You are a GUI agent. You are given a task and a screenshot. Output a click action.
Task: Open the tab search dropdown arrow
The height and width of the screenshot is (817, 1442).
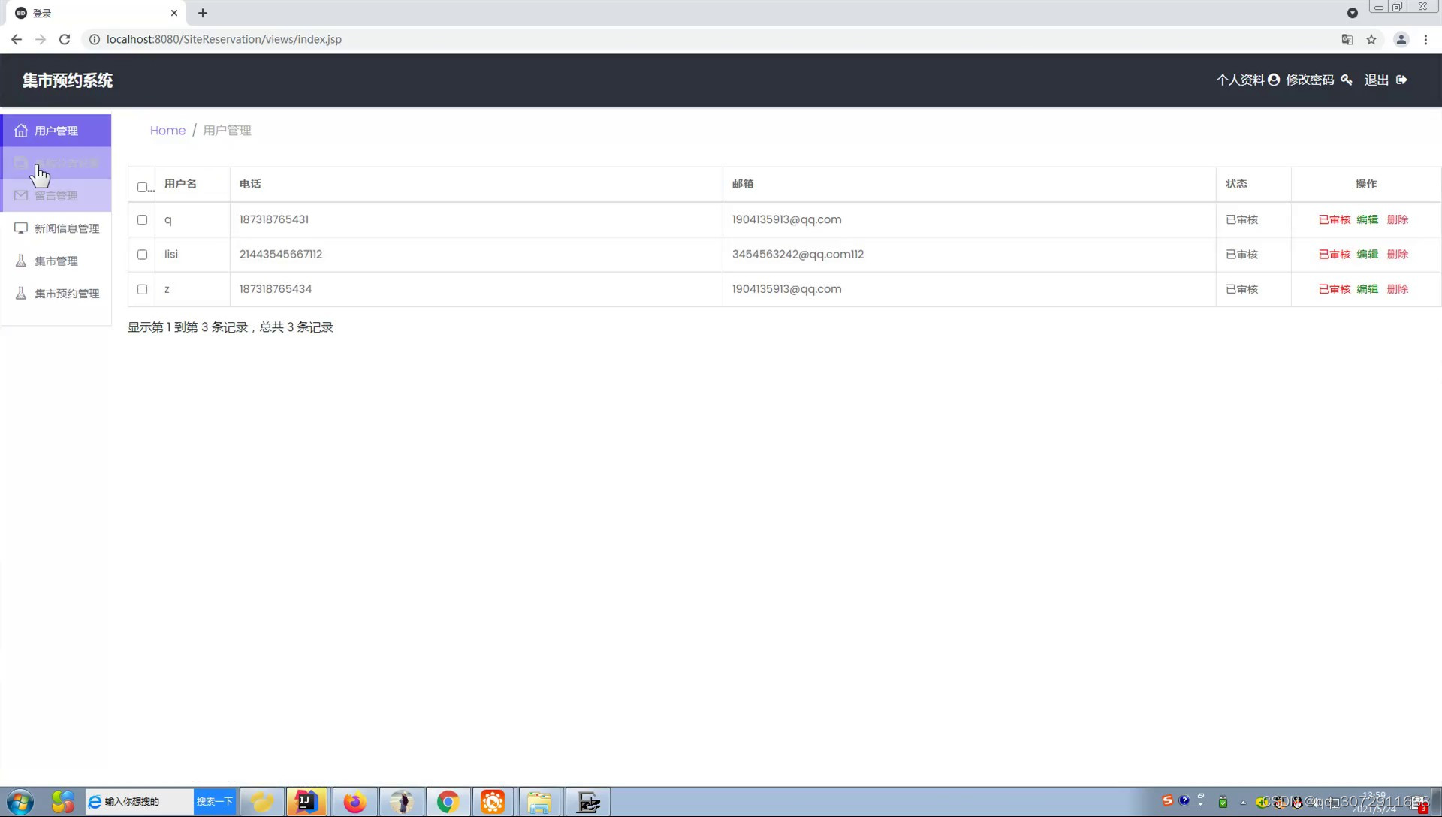pos(1353,13)
